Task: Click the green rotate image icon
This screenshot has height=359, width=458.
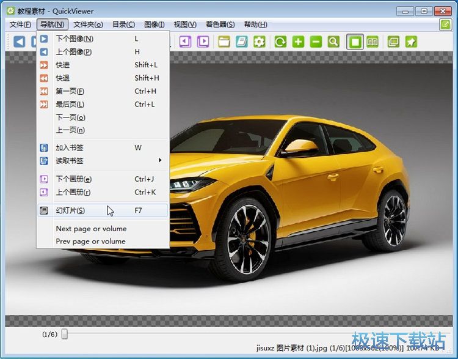Action: point(280,42)
